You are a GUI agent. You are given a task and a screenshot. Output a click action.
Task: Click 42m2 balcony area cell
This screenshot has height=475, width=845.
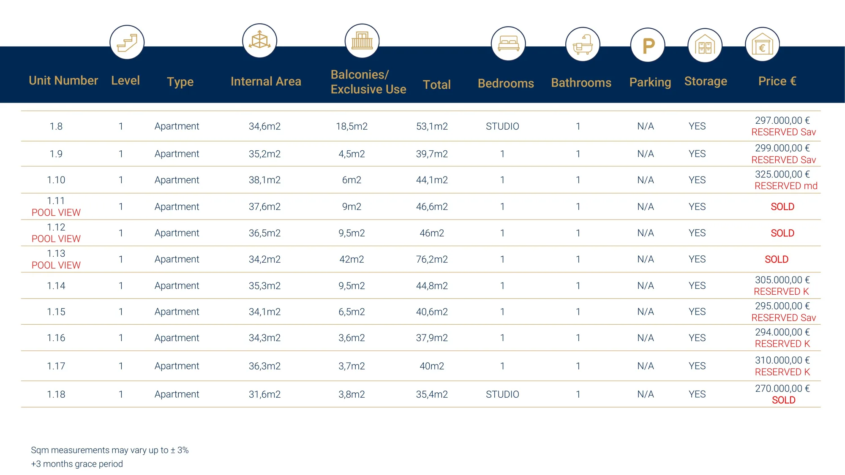tap(352, 259)
